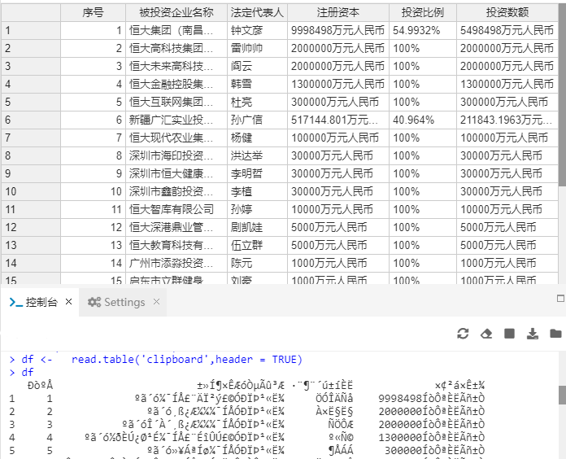Select the 被投资企业名称 column header
Screen dimensions: 566x459
click(x=176, y=13)
